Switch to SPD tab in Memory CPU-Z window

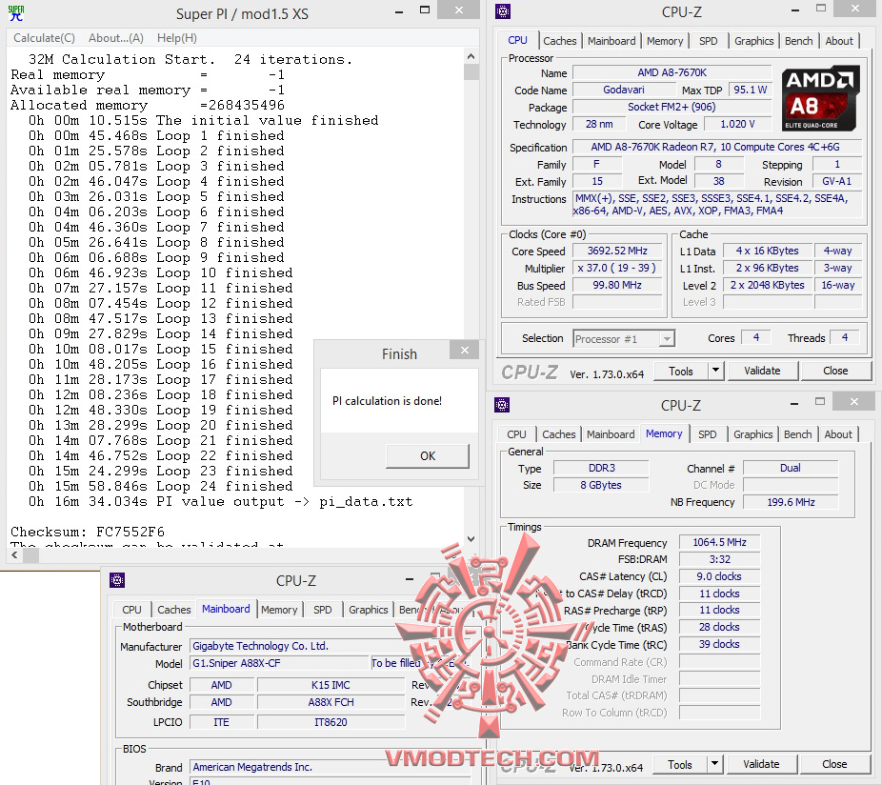707,434
